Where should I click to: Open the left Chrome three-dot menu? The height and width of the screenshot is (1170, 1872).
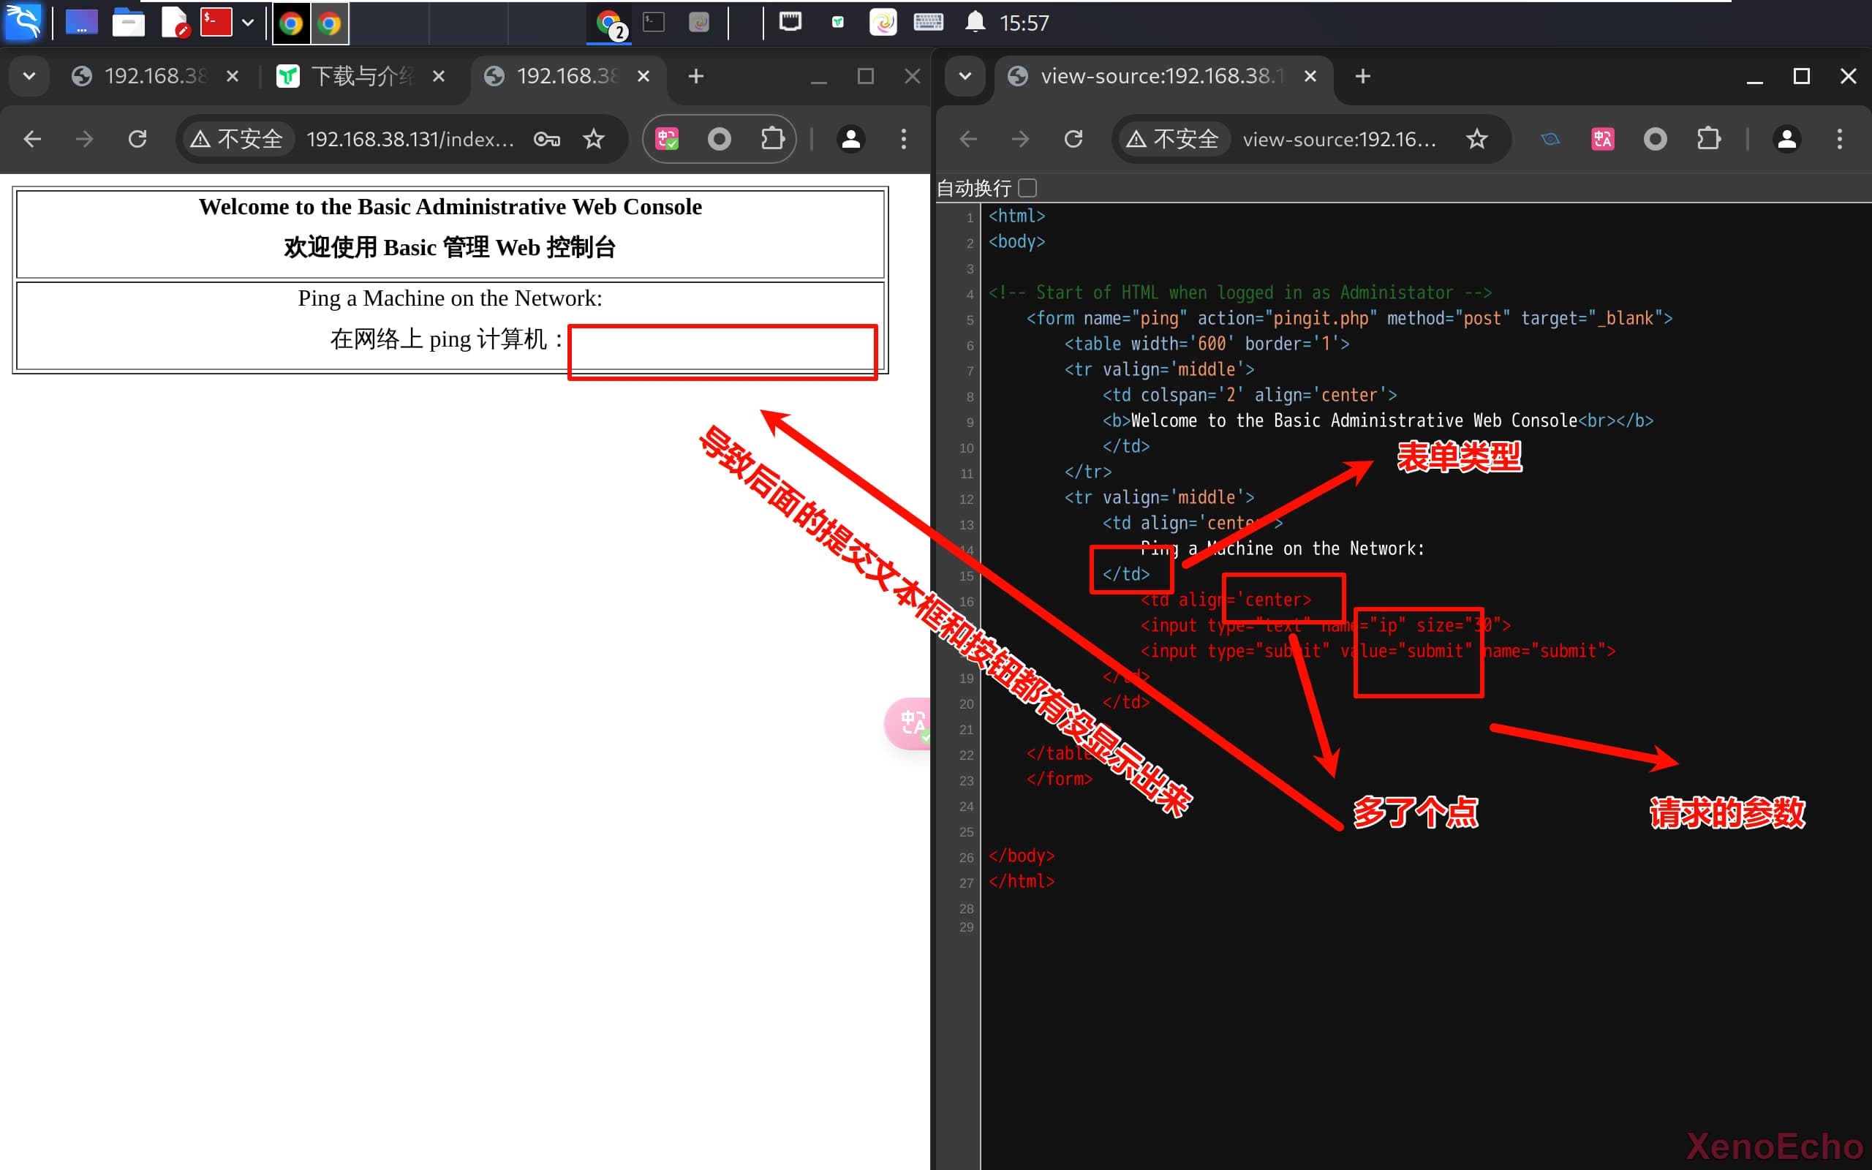coord(904,139)
